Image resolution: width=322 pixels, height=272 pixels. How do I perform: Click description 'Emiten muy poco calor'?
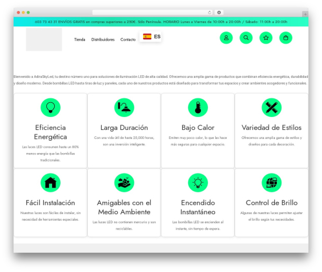(198, 141)
